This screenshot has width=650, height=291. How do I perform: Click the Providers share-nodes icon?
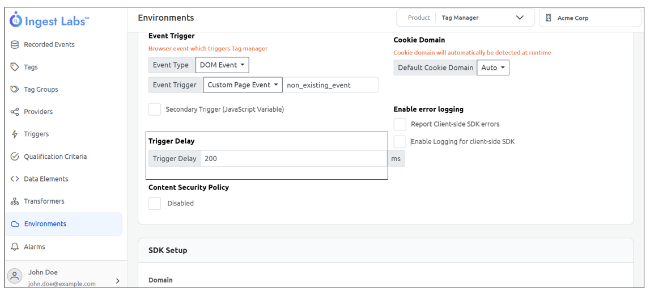click(15, 112)
